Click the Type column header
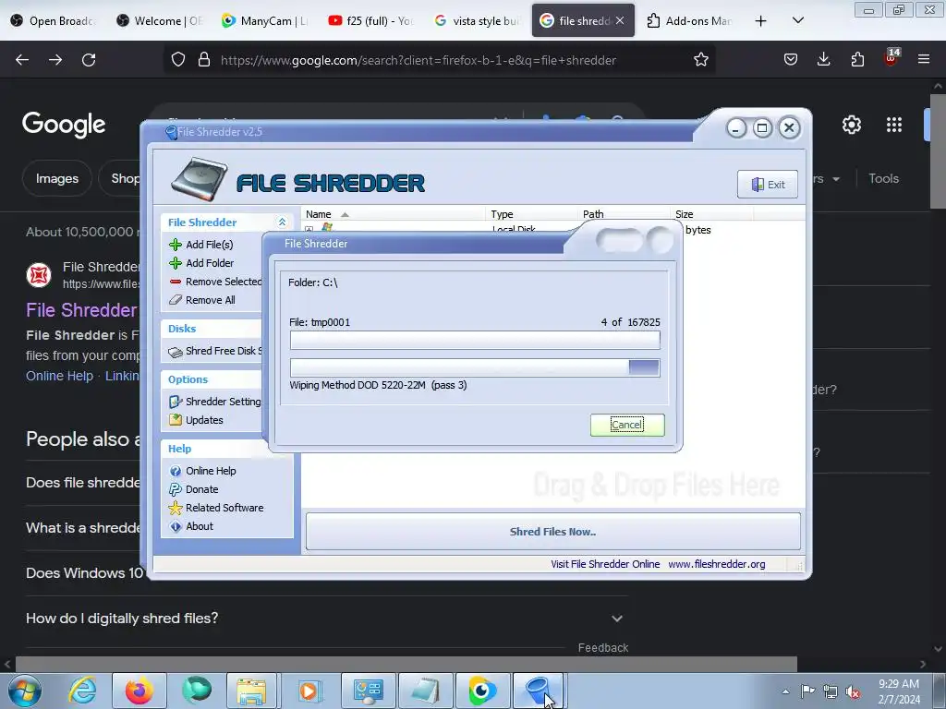Viewport: 946px width, 709px height. [x=531, y=214]
